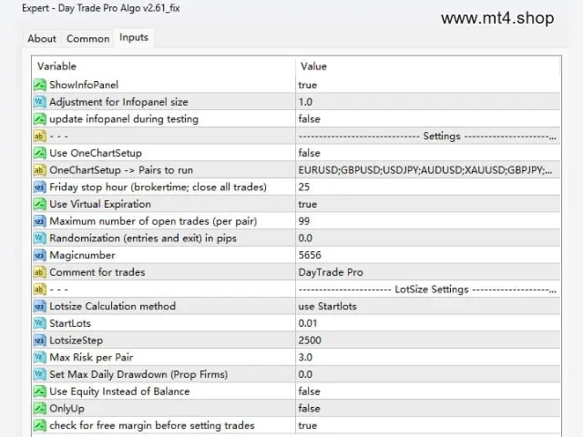Click the ShowInfoPanel boolean icon
The width and height of the screenshot is (583, 437).
pyautogui.click(x=39, y=85)
